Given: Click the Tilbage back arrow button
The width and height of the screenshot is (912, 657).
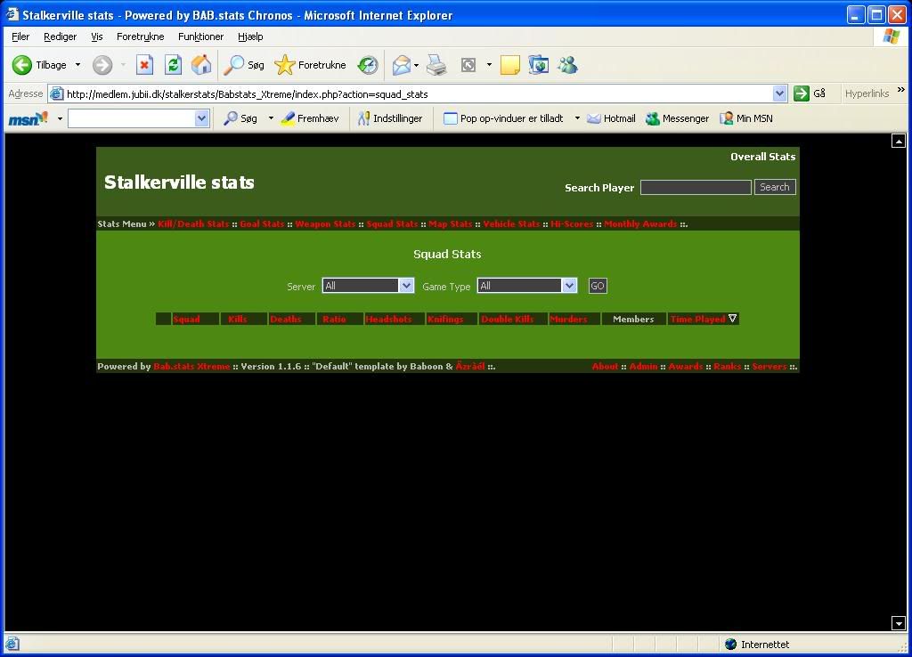Looking at the screenshot, I should (23, 65).
